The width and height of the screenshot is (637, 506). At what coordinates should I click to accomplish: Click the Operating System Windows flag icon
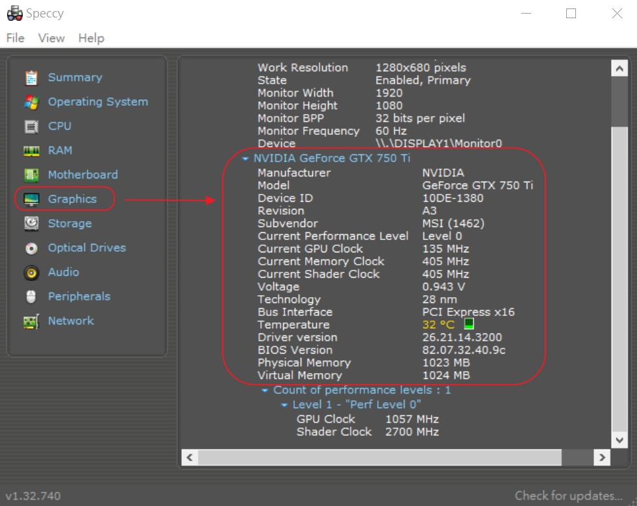point(31,102)
